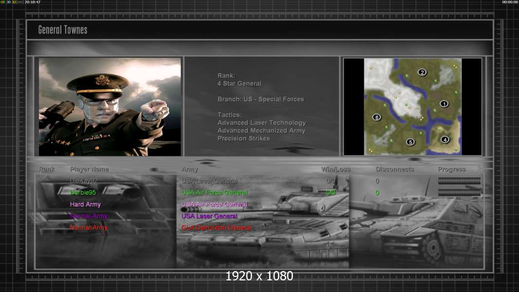
Task: Click DieKay92's 0/0 win/loss value
Action: (330, 181)
